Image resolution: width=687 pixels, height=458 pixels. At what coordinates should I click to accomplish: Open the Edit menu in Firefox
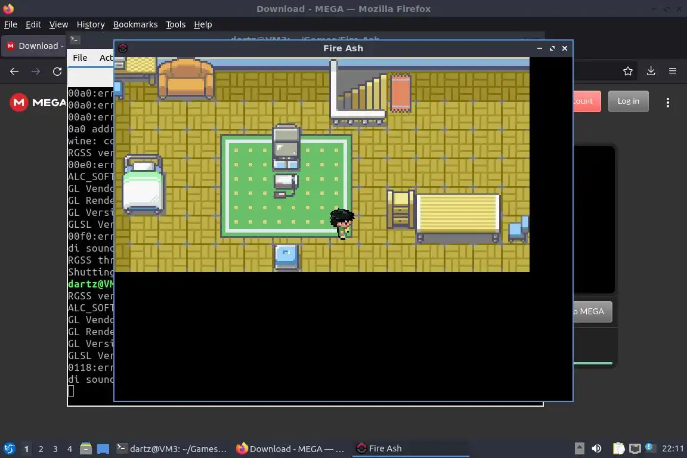click(33, 24)
